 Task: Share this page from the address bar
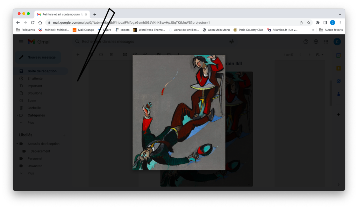(301, 23)
